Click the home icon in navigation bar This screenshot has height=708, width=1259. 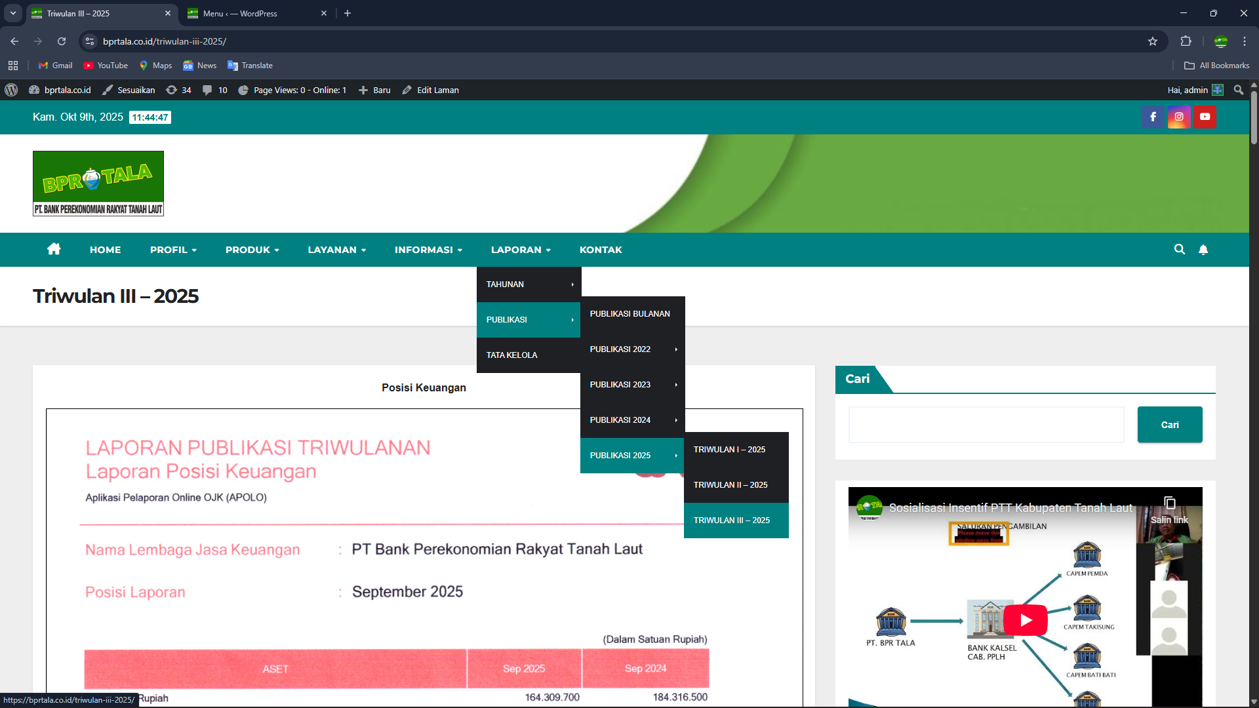tap(54, 249)
